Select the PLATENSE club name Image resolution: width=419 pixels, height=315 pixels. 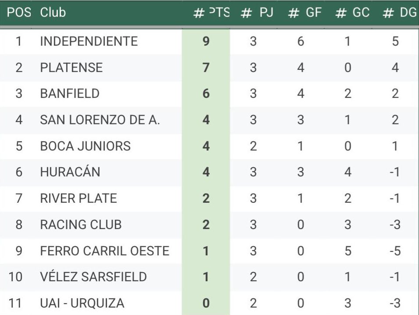point(72,68)
